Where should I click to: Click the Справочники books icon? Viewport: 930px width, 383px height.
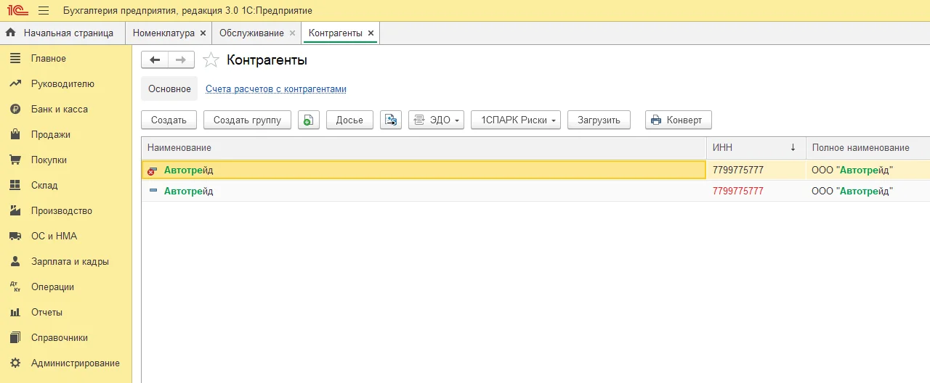tap(15, 337)
